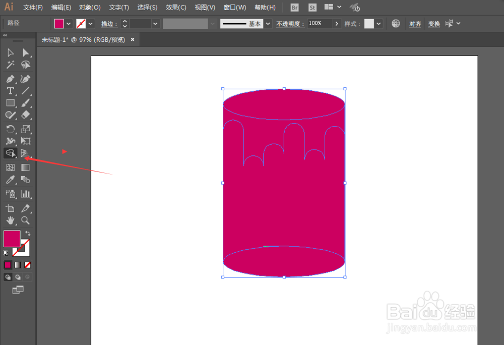Select the Magic Wand tool

(x=10, y=65)
